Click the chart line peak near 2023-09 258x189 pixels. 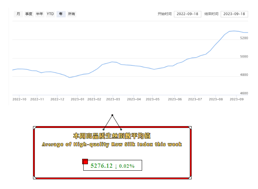click(x=233, y=31)
